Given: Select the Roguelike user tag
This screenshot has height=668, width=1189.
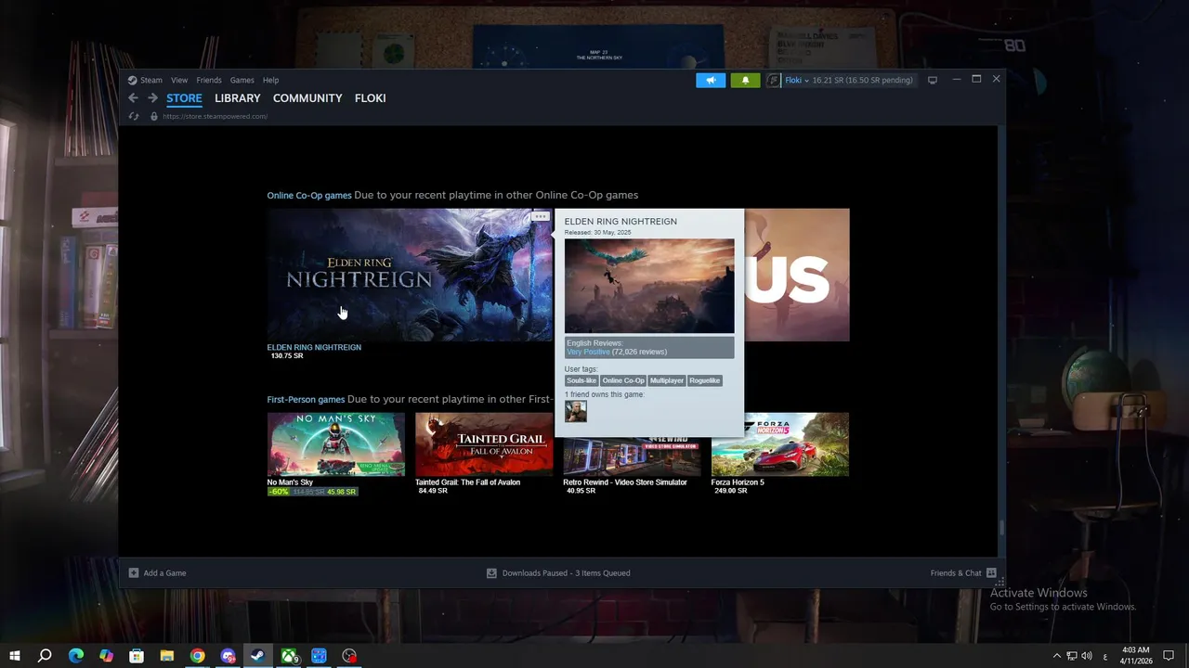Looking at the screenshot, I should tap(705, 380).
